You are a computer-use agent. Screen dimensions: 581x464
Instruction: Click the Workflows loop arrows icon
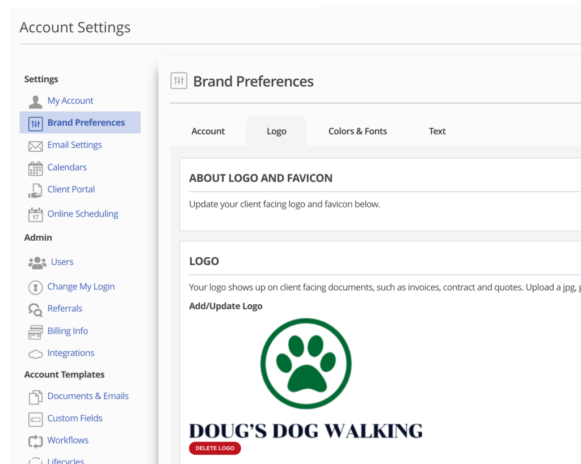36,441
